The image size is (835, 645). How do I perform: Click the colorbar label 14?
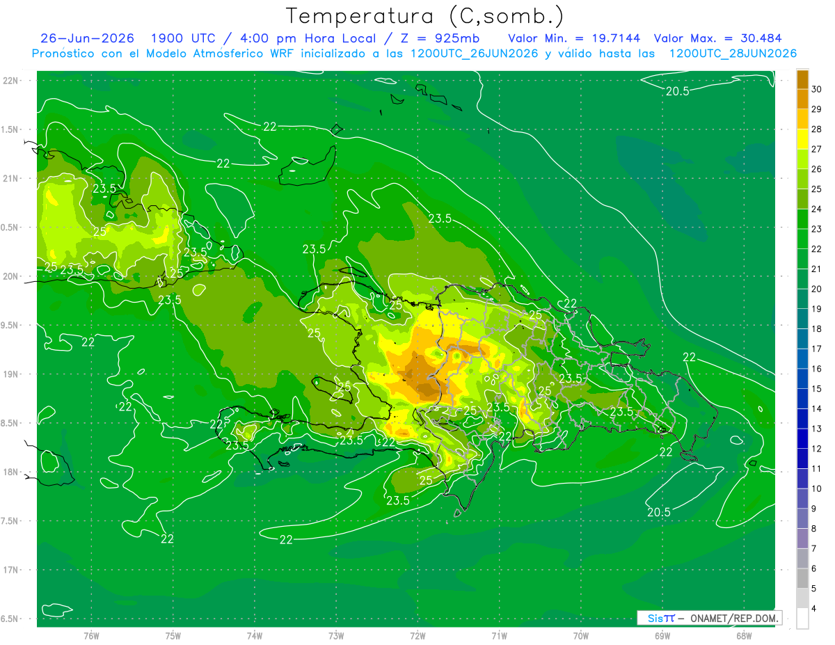point(817,408)
